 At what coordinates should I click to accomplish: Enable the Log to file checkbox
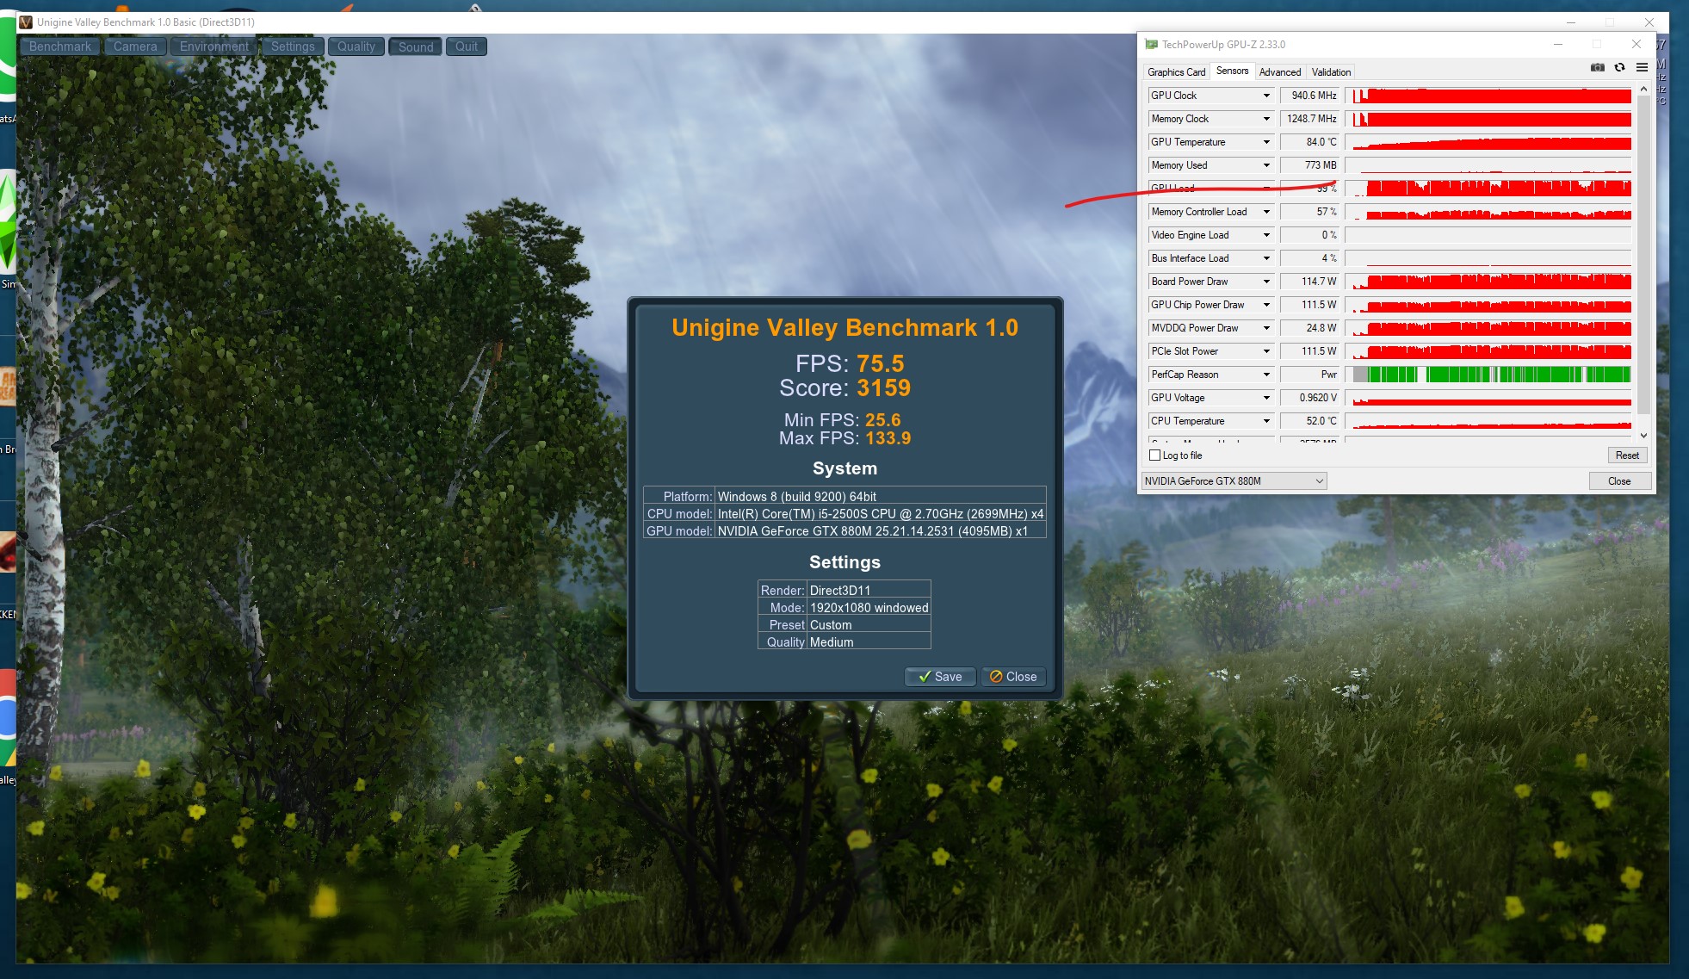pyautogui.click(x=1155, y=455)
